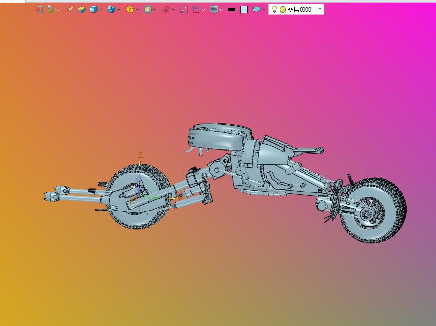This screenshot has width=436, height=326.
Task: Click the yellow circle layer color
Action: coord(283,9)
